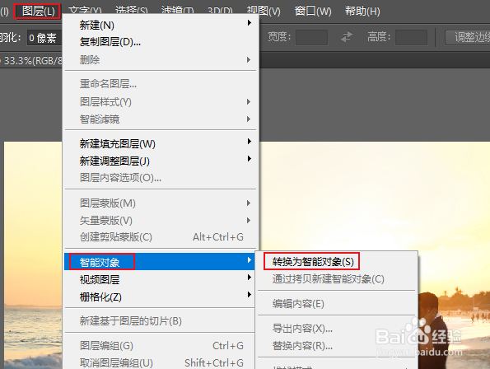Select 重命名图层... item
This screenshot has width=490, height=369.
(x=161, y=84)
